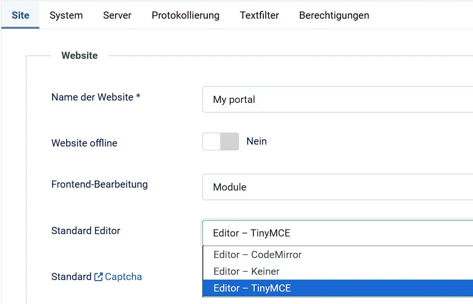Switch to the System tab
The width and height of the screenshot is (473, 304).
(66, 15)
